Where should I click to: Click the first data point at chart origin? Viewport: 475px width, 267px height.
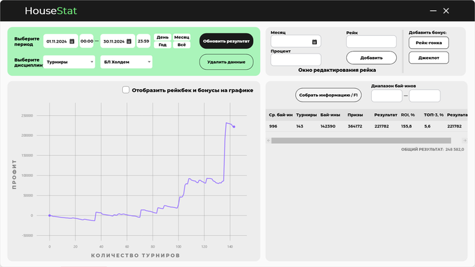tap(50, 215)
